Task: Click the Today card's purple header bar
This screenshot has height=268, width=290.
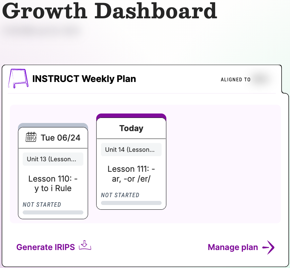Action: [131, 117]
